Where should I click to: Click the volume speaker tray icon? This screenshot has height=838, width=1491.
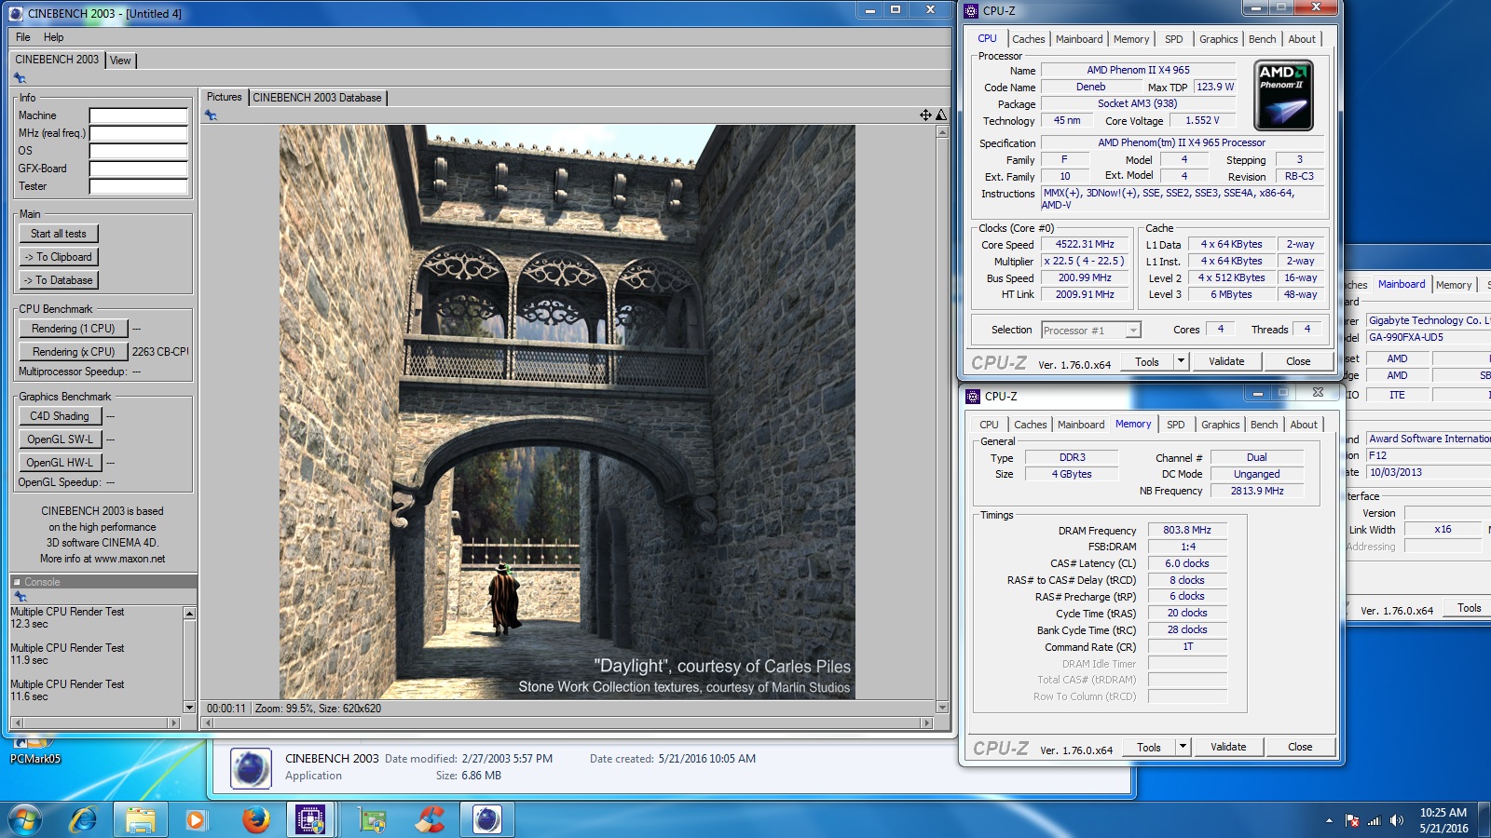[x=1396, y=821]
